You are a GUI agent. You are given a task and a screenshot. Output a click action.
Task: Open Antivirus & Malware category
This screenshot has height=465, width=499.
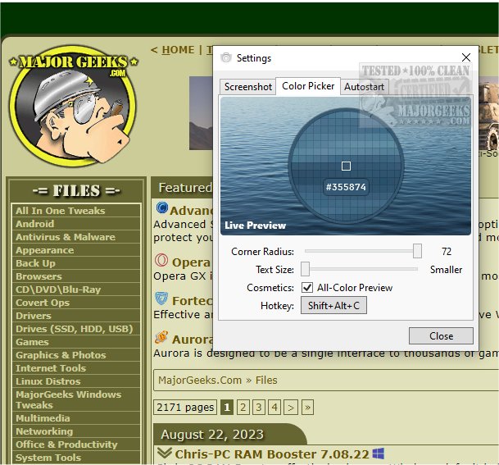tap(66, 237)
